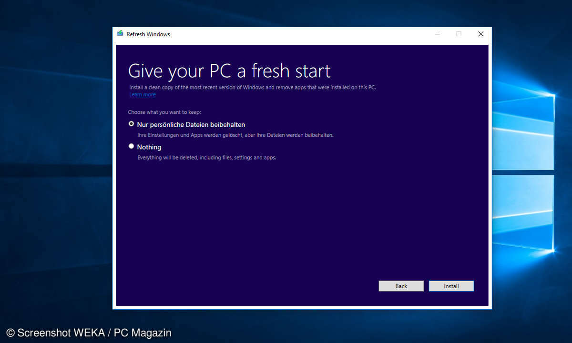572x343 pixels.
Task: Minimize the Refresh Windows dialog
Action: [437, 34]
